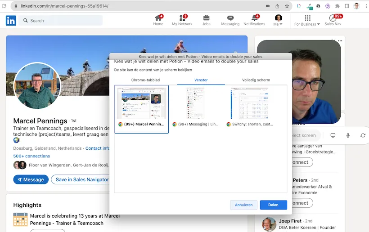Open the Contact info link
This screenshot has width=369, height=232.
[x=98, y=148]
